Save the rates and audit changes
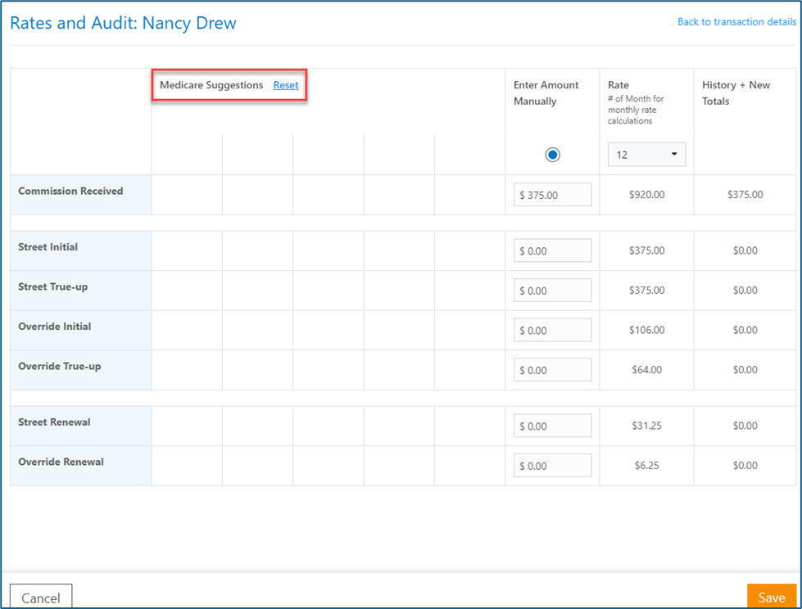Screen dimensions: 802x609 [771, 597]
